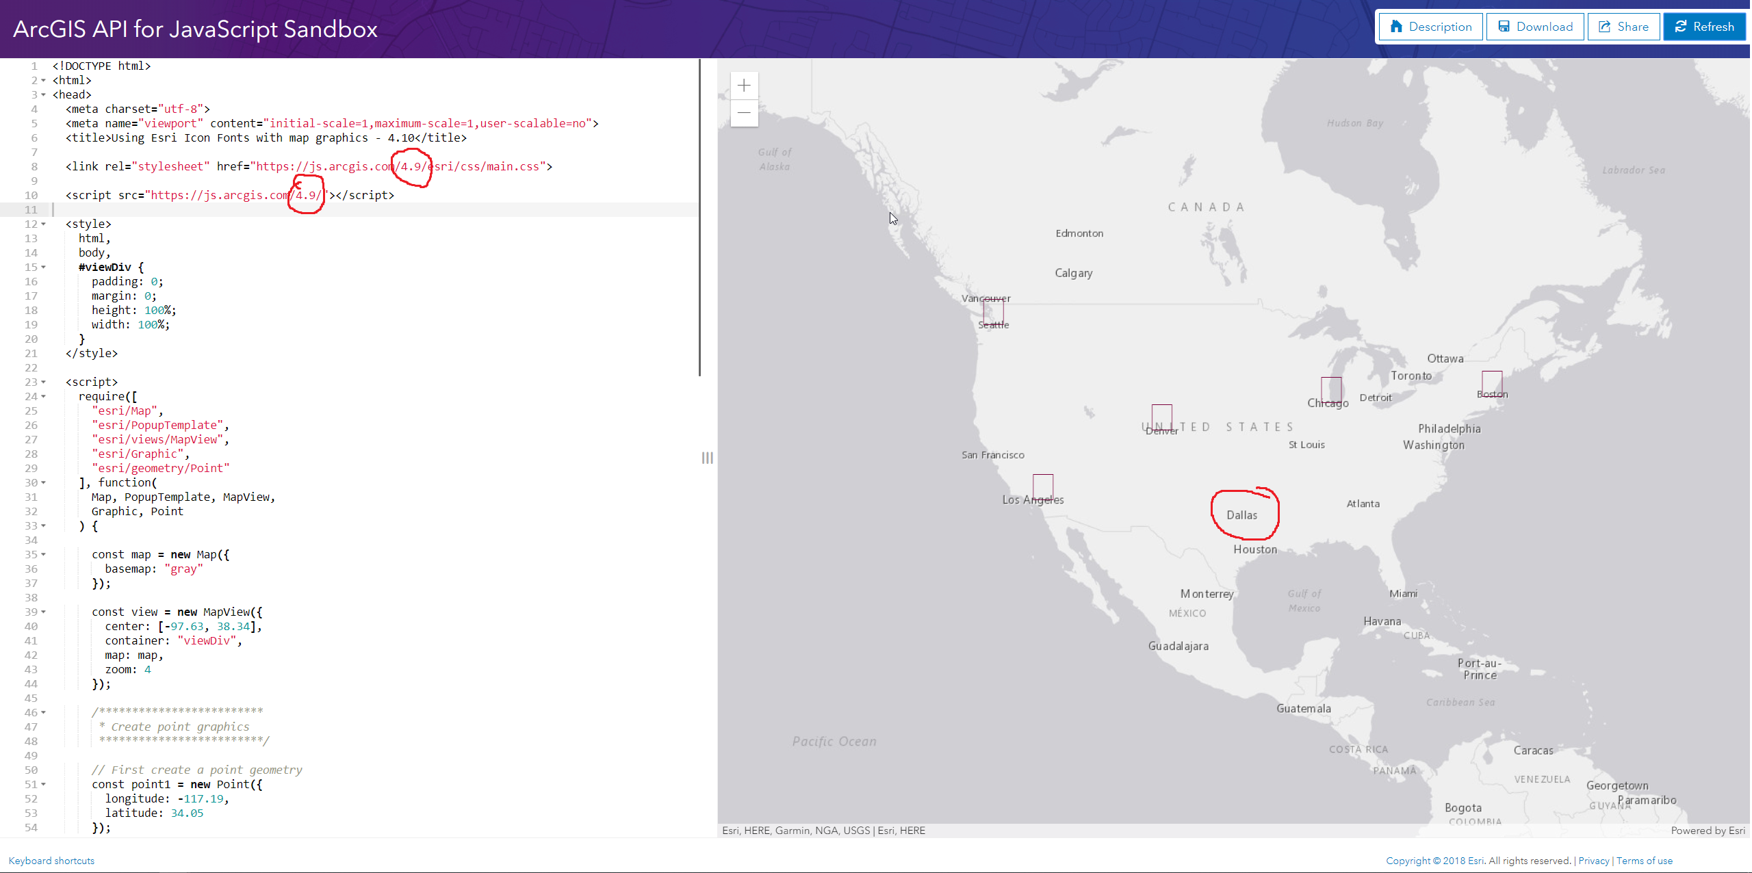Download the sample code
The width and height of the screenshot is (1752, 873).
coord(1535,27)
